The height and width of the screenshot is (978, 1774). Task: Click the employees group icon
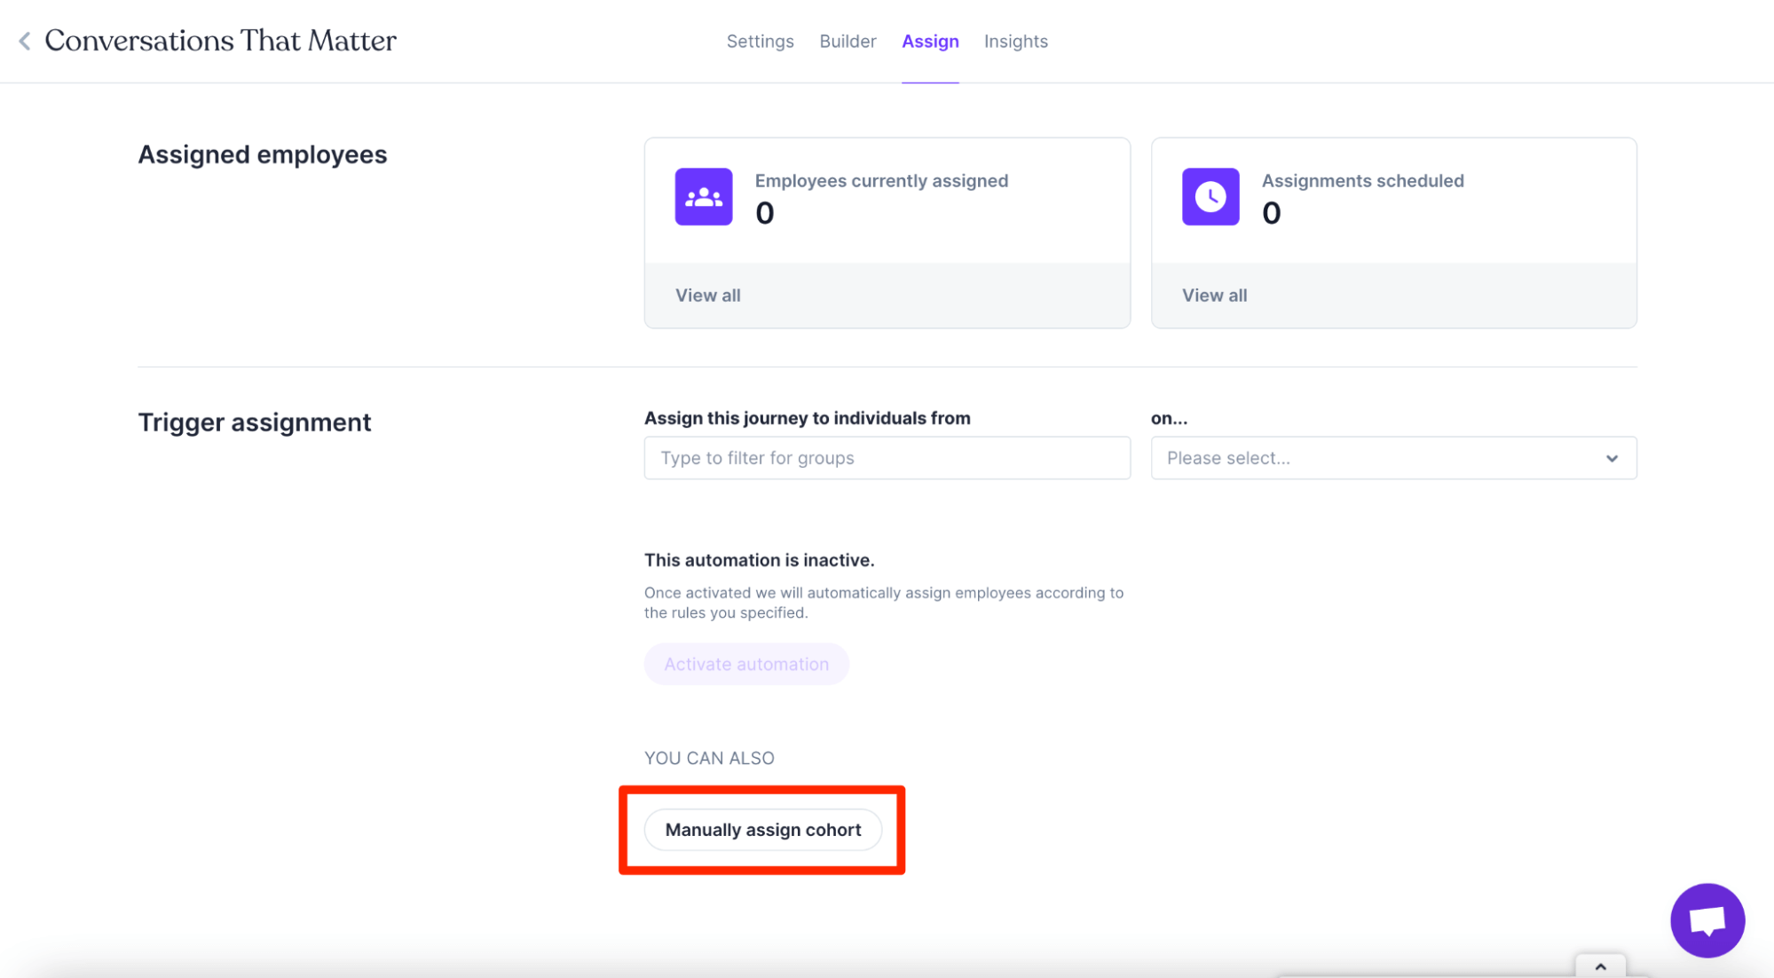pos(703,196)
